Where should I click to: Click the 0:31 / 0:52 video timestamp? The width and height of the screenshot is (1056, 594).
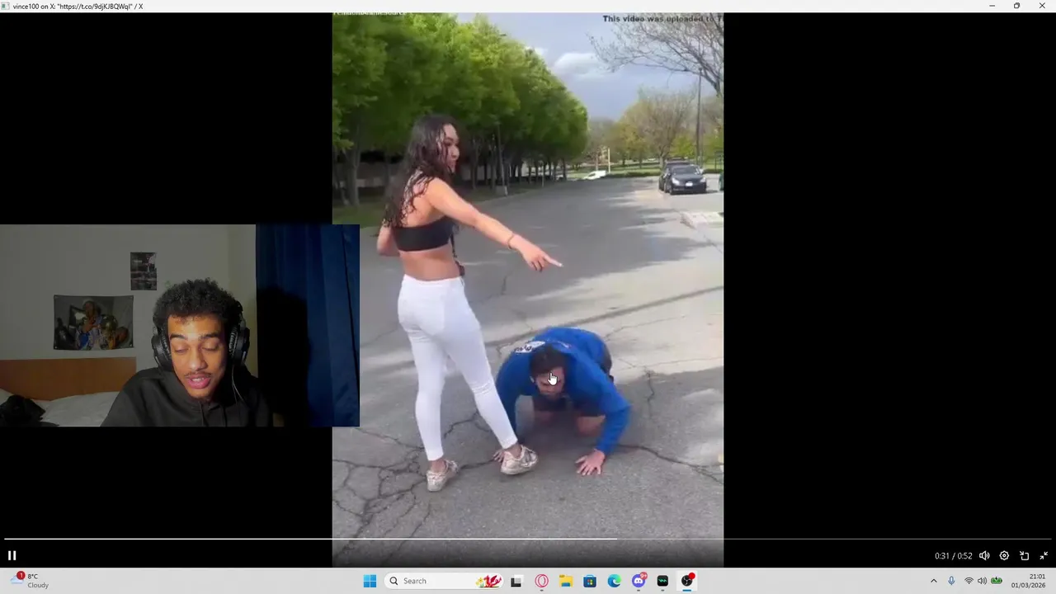tap(953, 556)
